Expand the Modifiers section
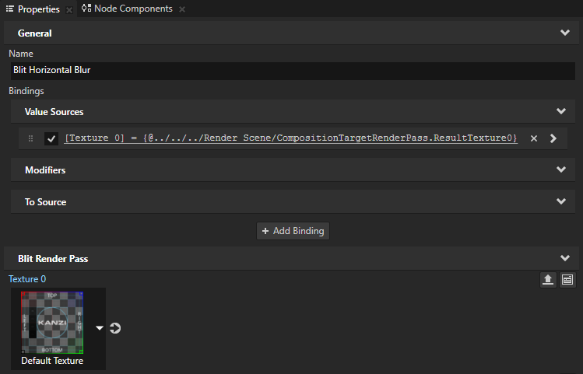583x374 pixels. click(x=560, y=170)
